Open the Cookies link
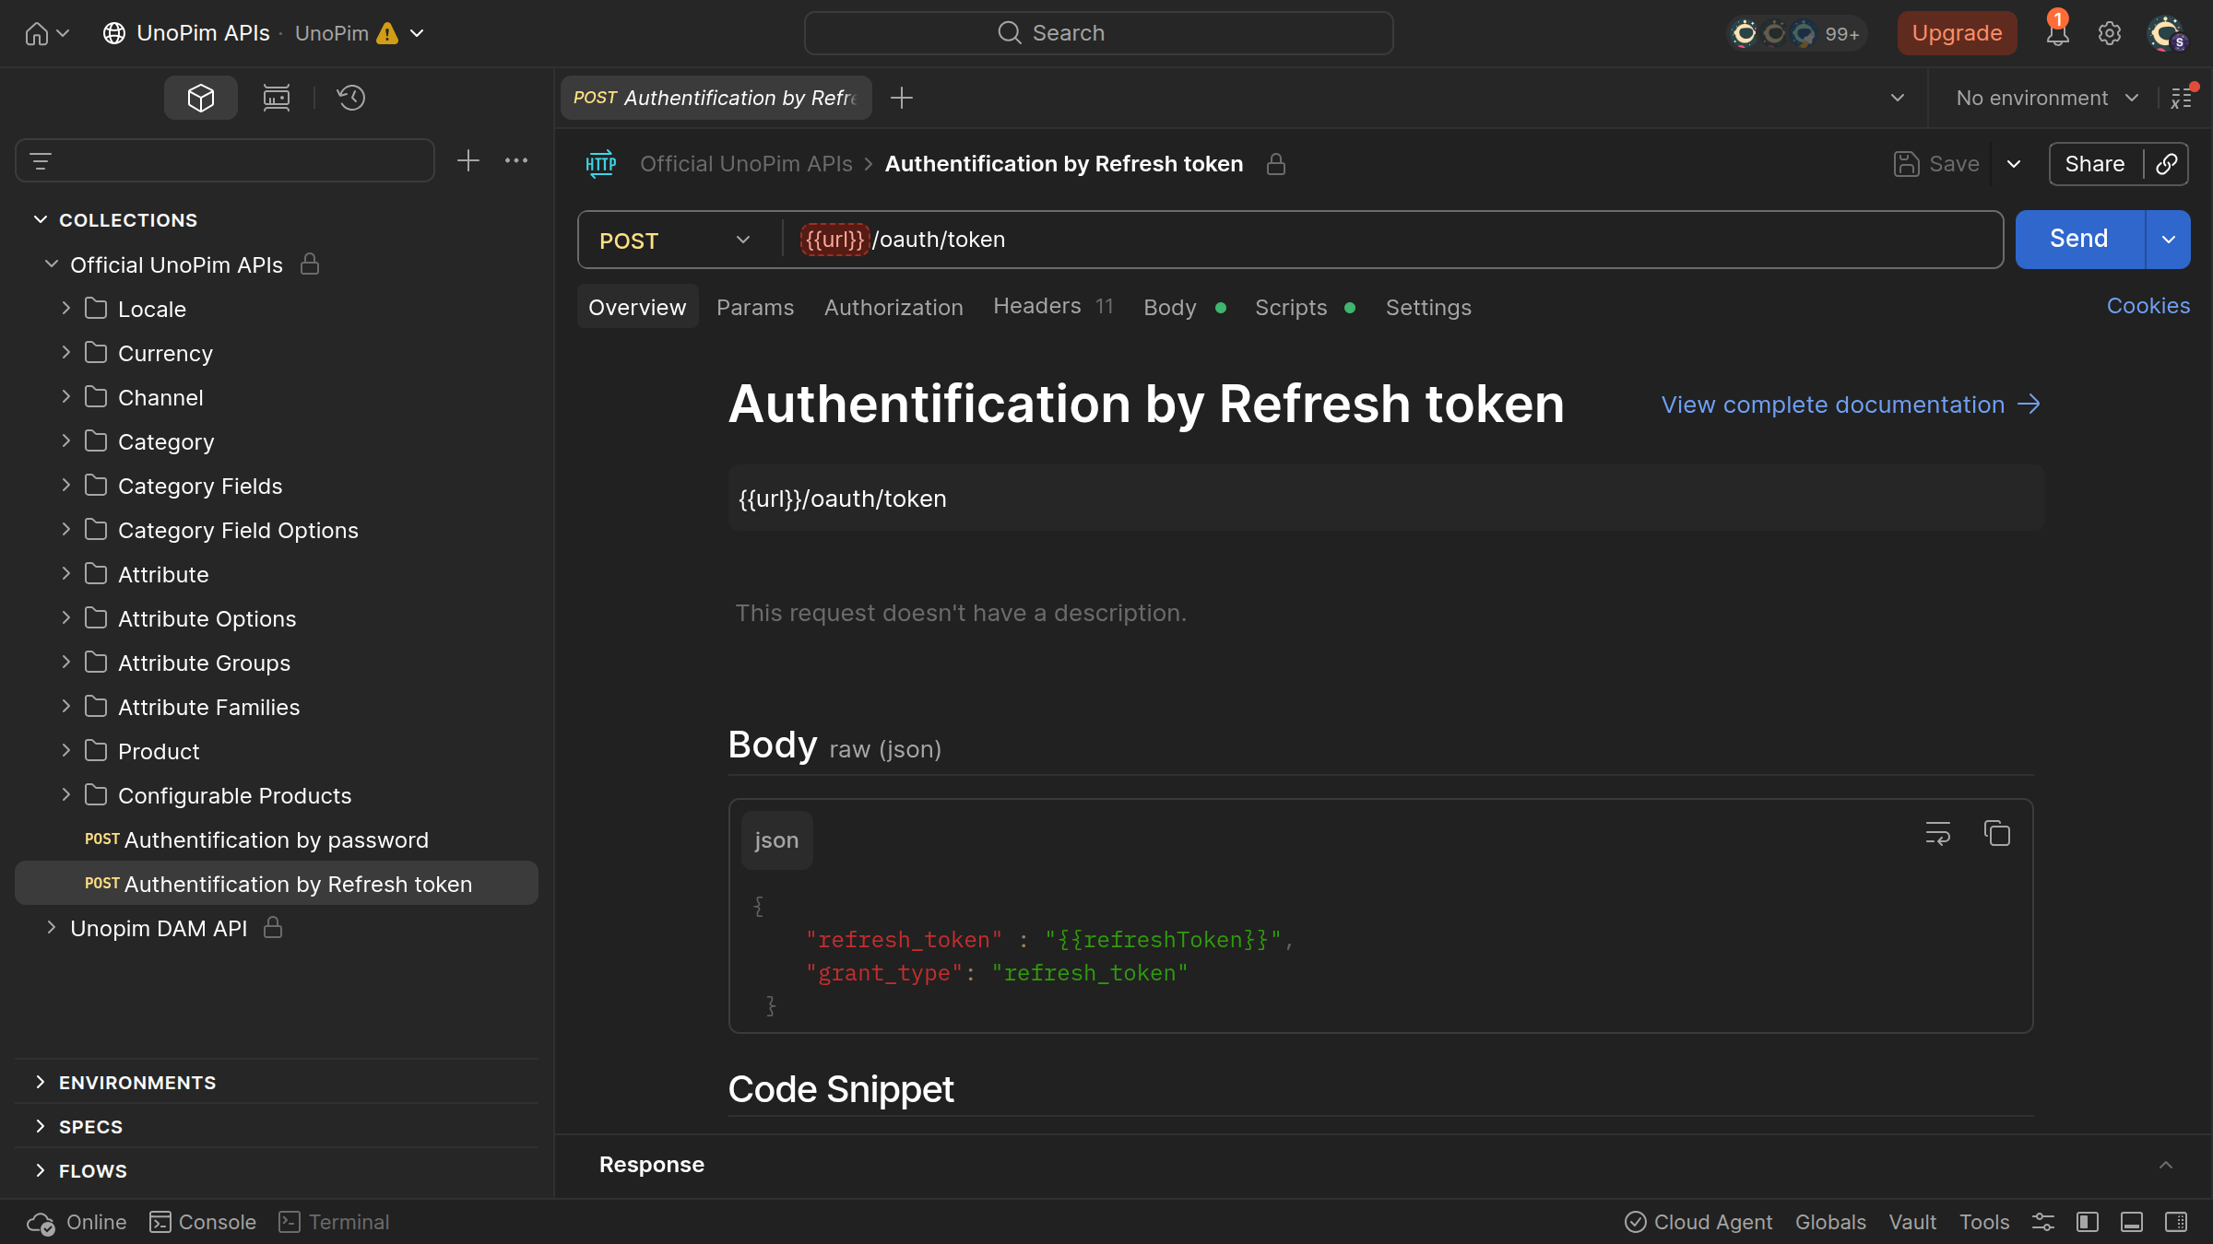This screenshot has width=2213, height=1244. coord(2148,306)
